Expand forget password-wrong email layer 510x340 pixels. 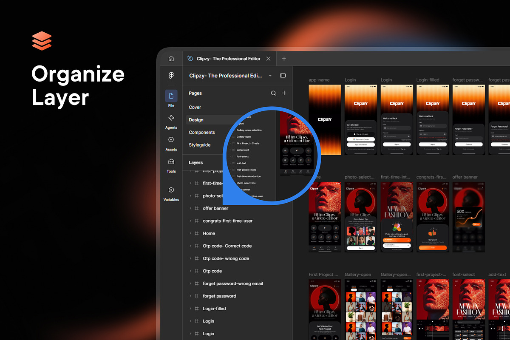(x=190, y=283)
